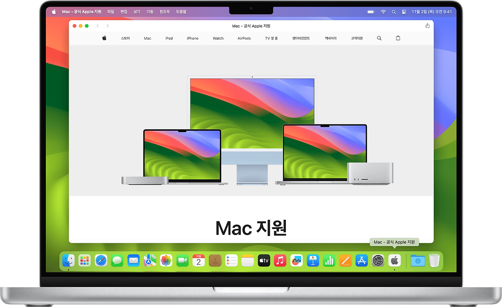Click the 'Mac 지원' page heading
The height and width of the screenshot is (307, 502).
(251, 227)
